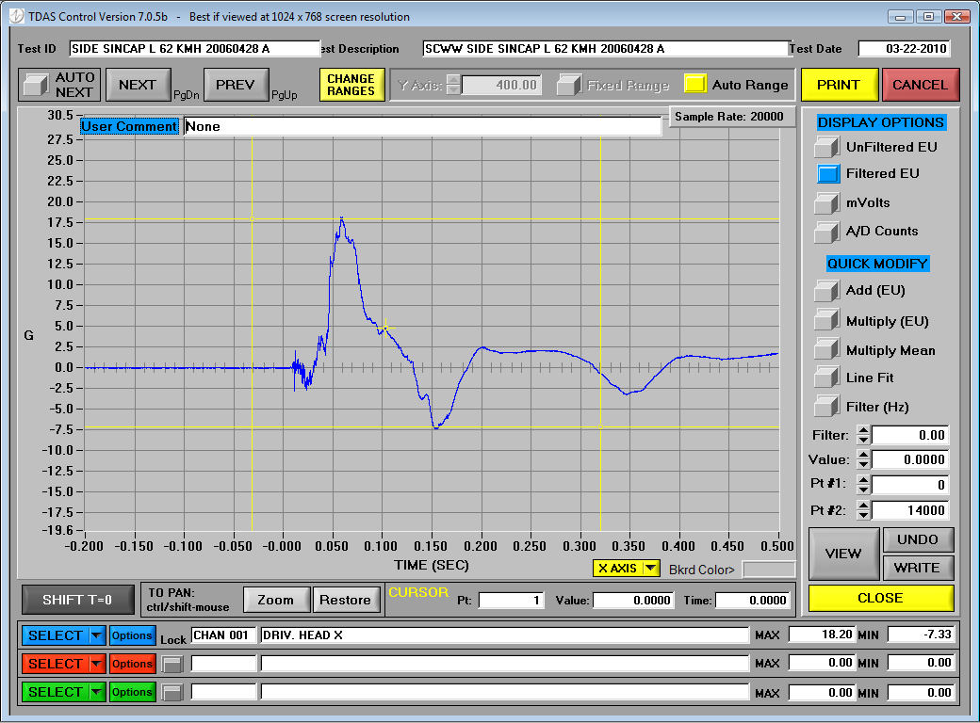Switch display to mVolts

827,203
